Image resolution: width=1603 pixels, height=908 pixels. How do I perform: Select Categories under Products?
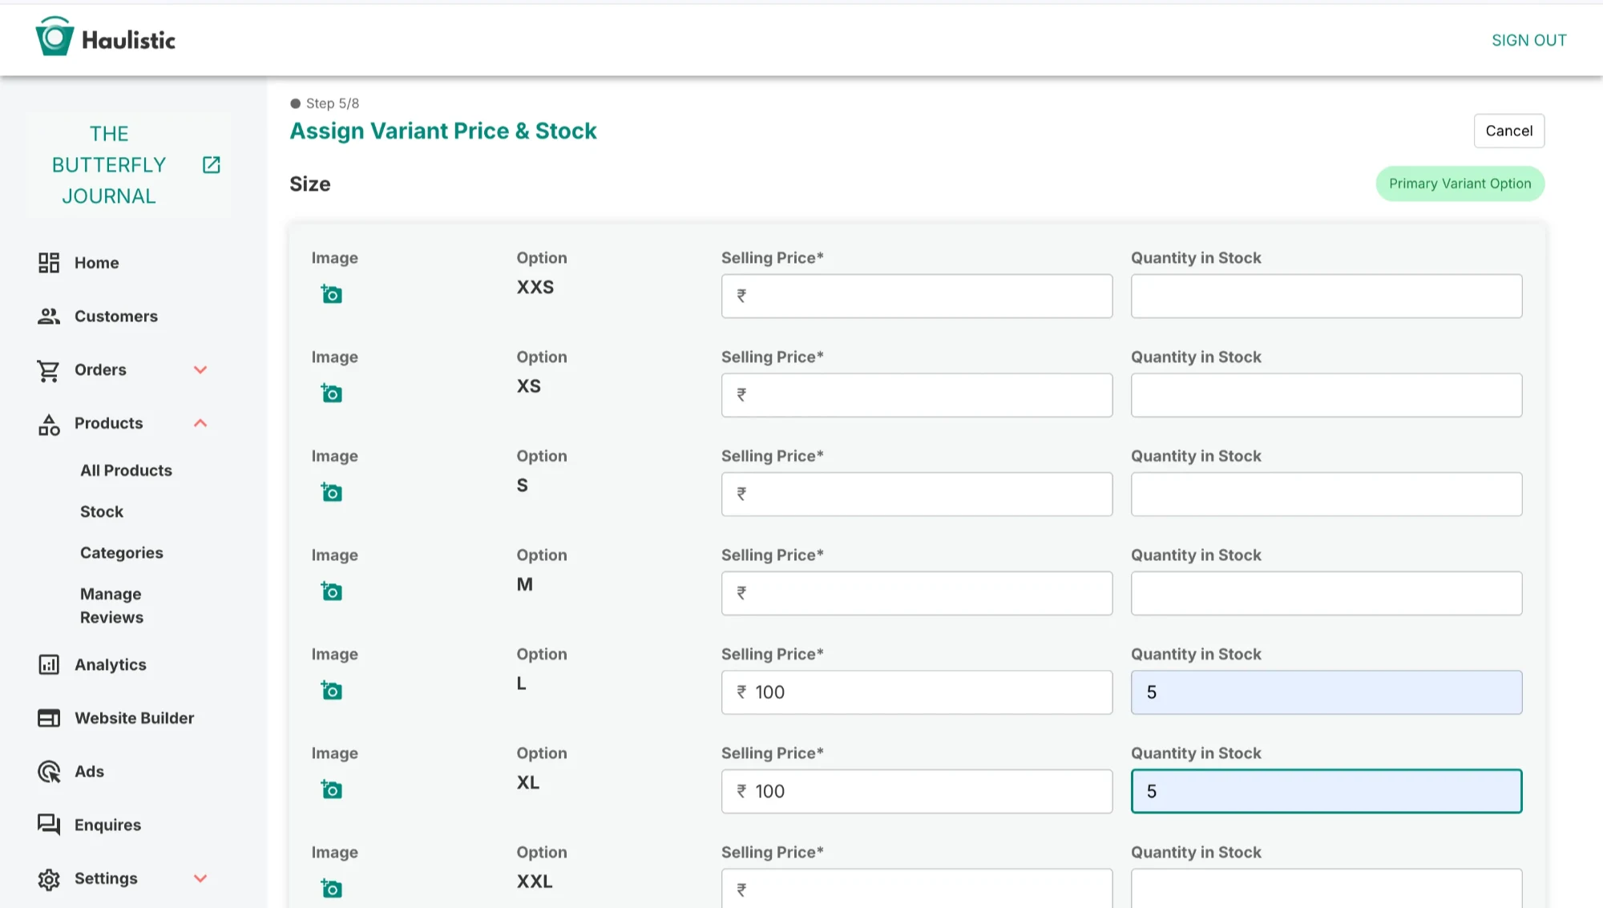click(x=121, y=553)
